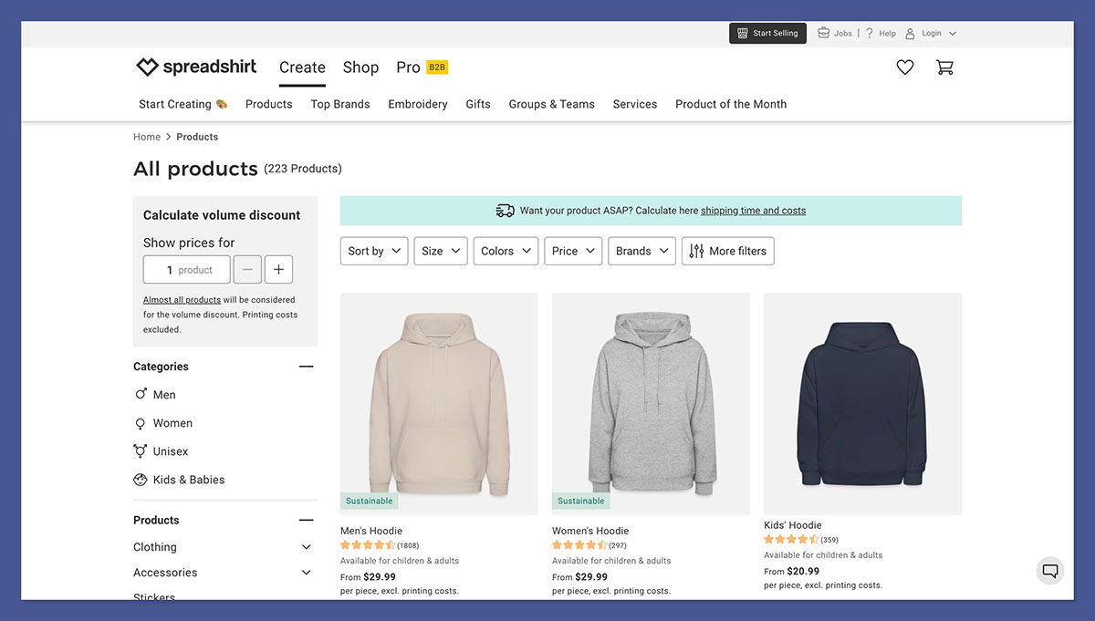Open the More filters panel
1095x621 pixels.
pyautogui.click(x=727, y=250)
